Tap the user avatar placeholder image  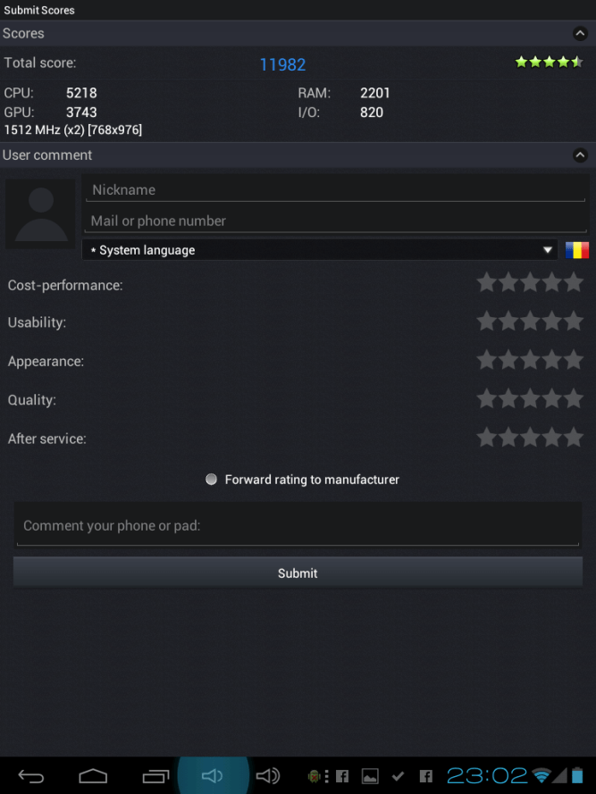[x=40, y=213]
